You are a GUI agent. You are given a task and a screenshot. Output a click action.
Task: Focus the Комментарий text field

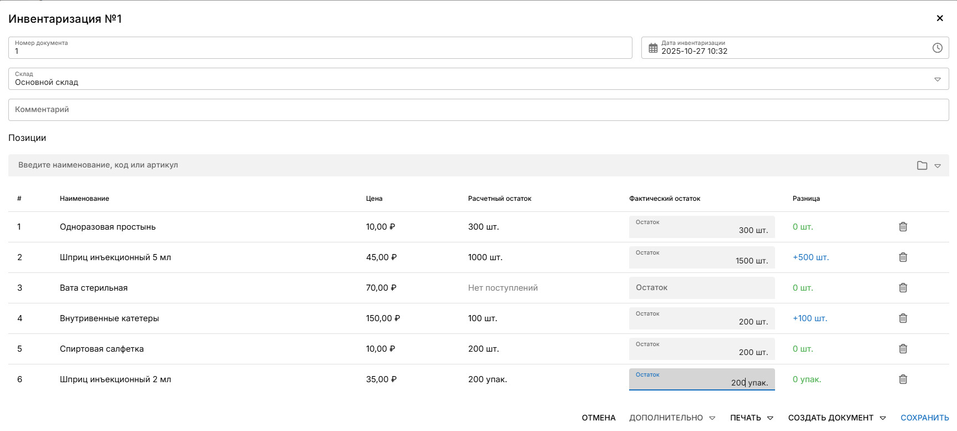coord(478,110)
